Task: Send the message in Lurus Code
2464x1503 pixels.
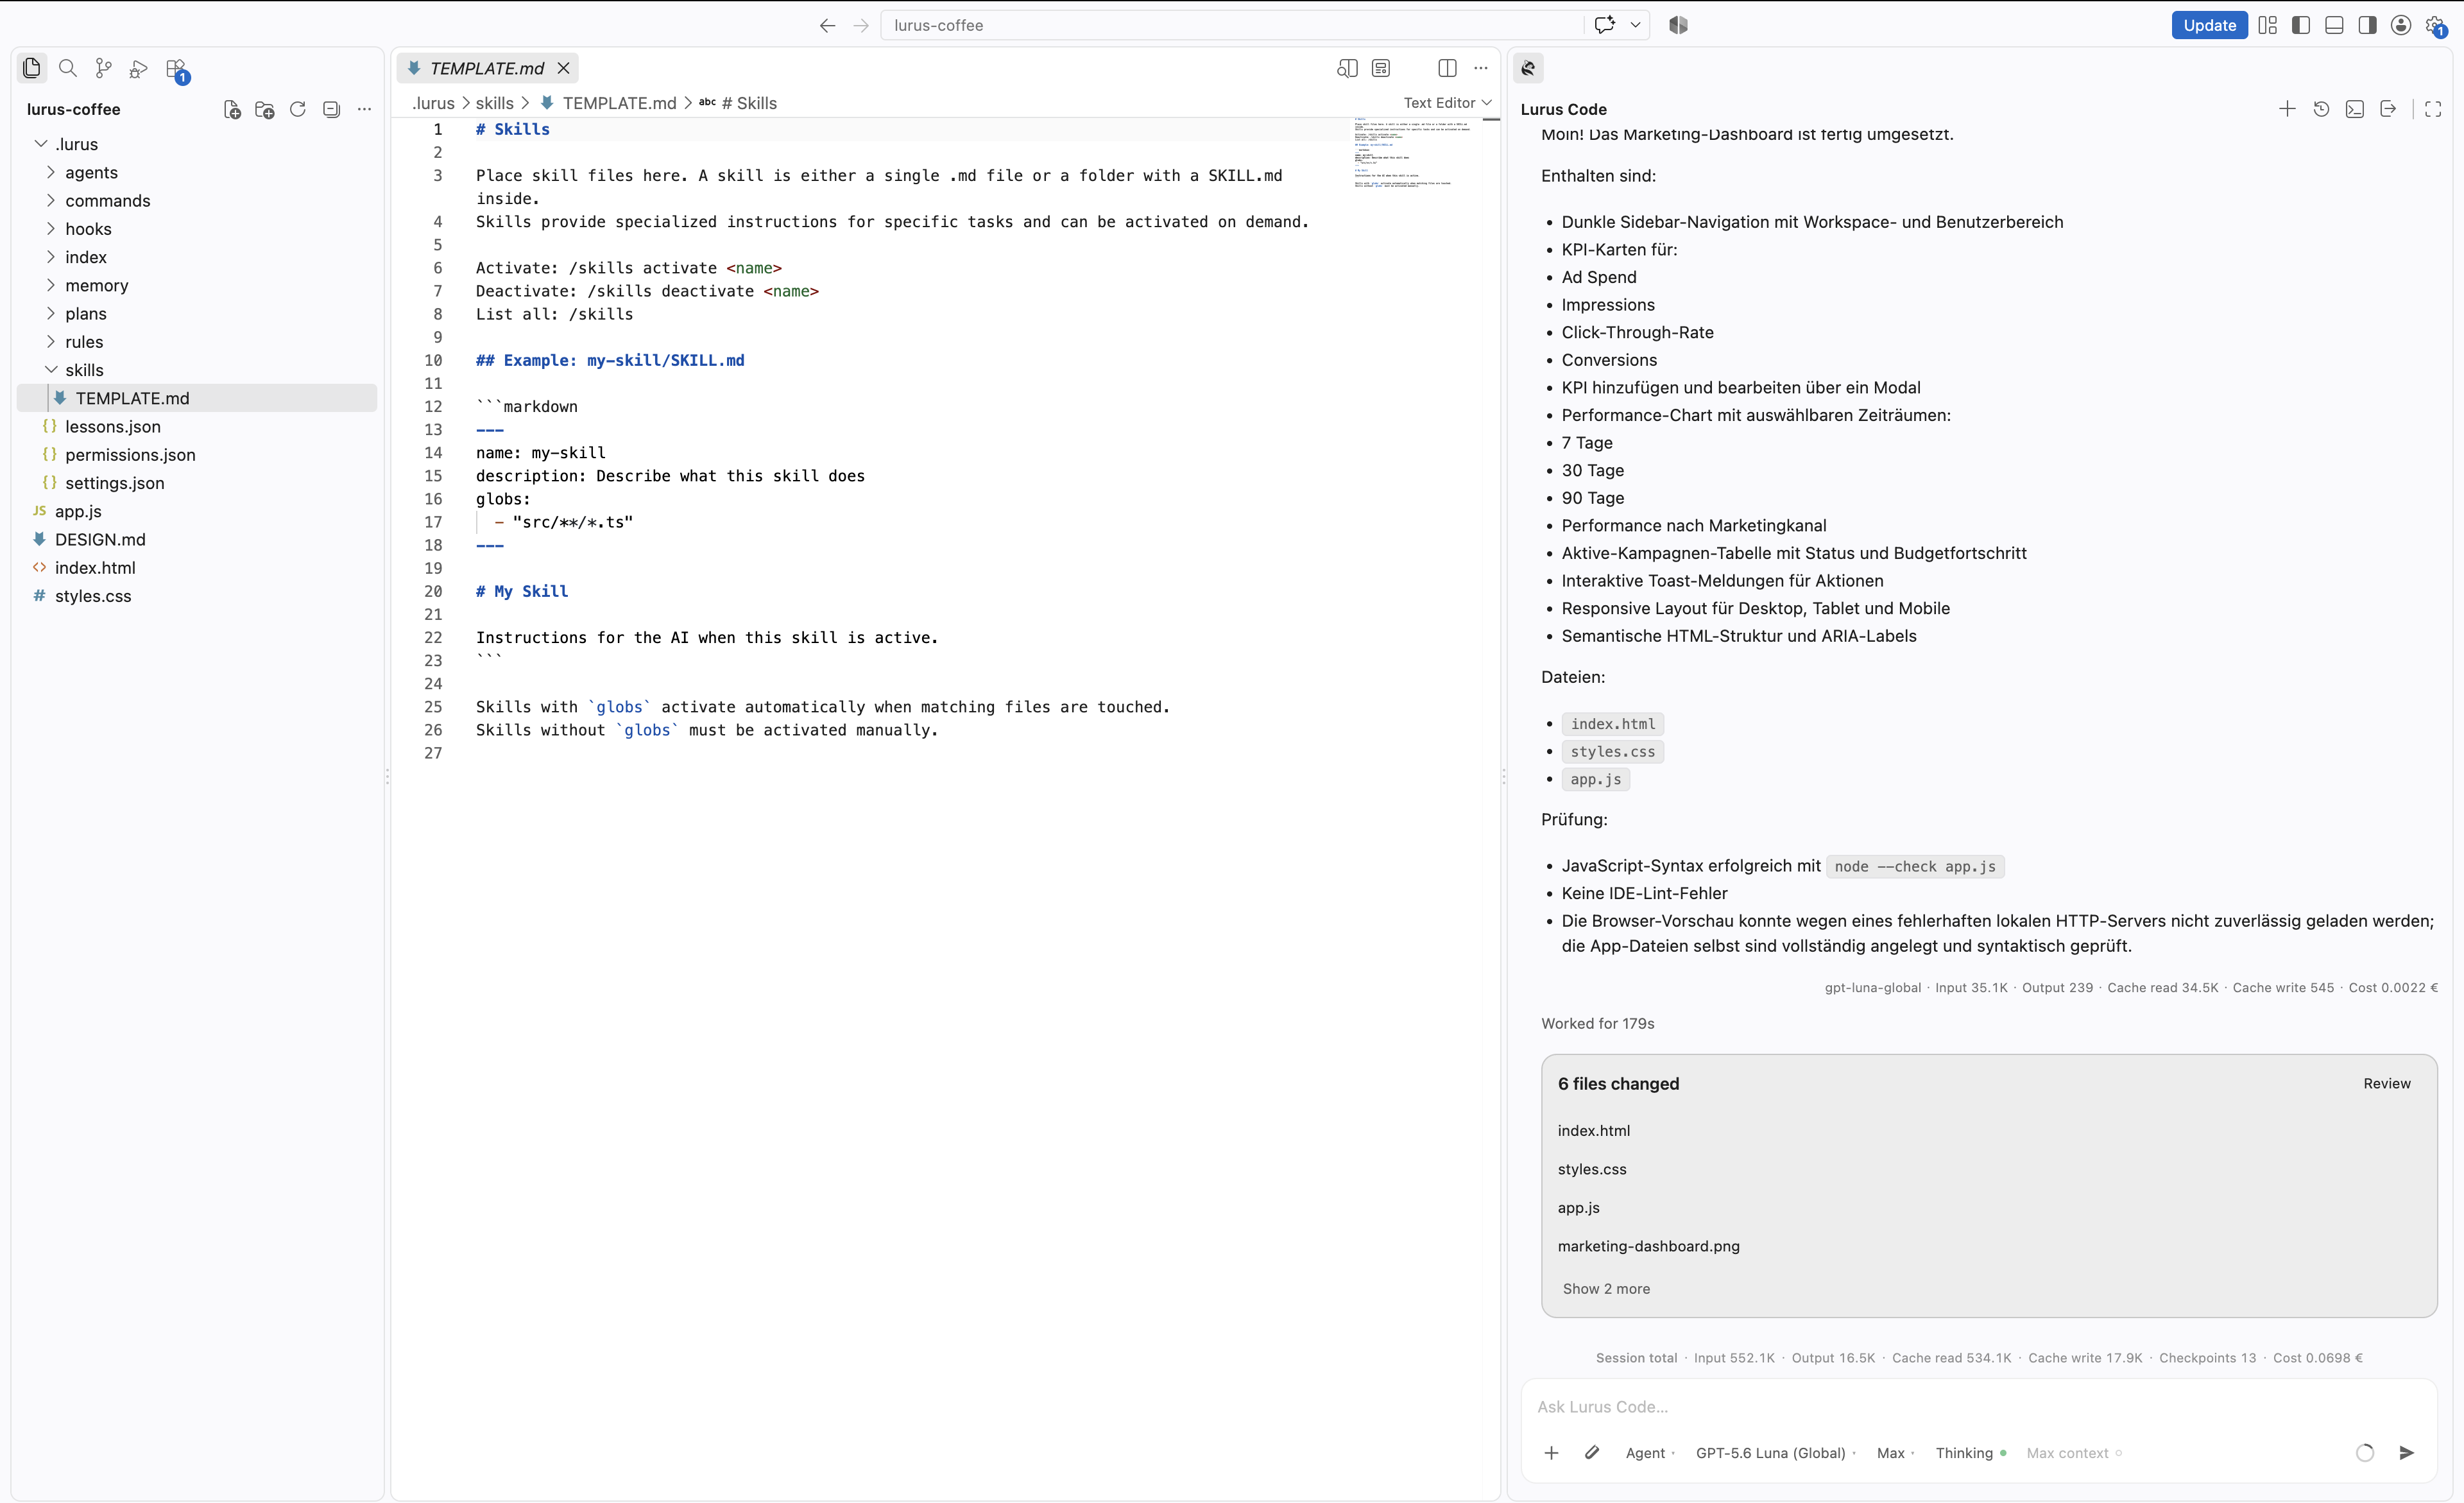Action: [2407, 1452]
